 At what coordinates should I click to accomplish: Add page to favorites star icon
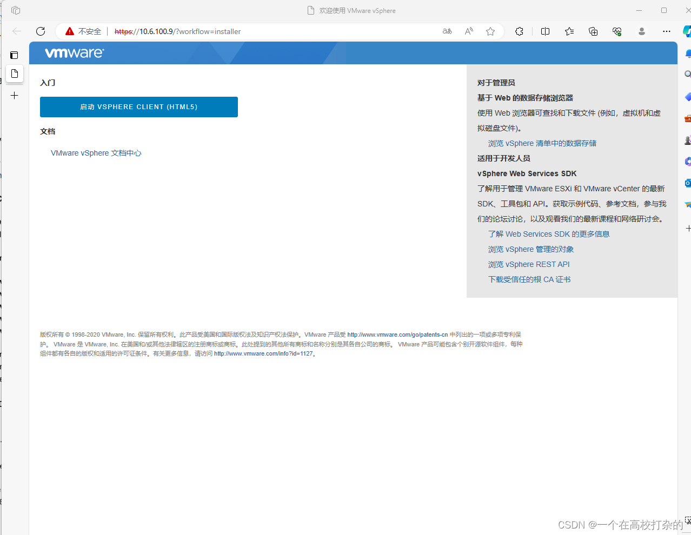click(490, 31)
